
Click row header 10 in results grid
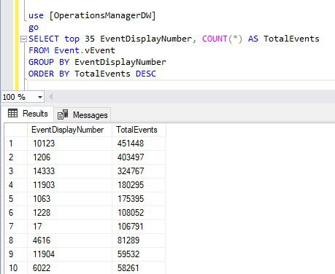tap(16, 267)
